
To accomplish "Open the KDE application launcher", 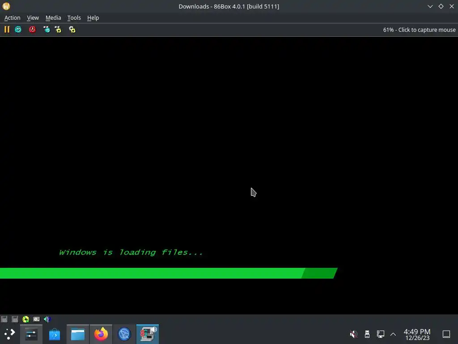I will pyautogui.click(x=9, y=334).
